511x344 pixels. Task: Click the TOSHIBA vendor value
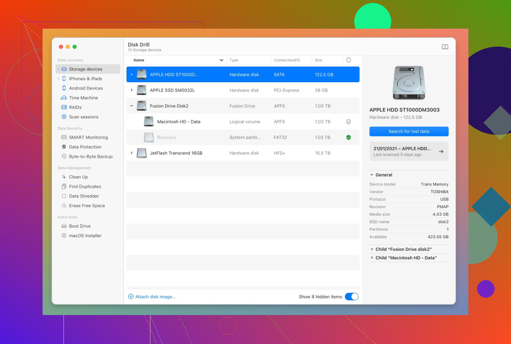tap(439, 192)
